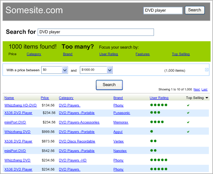This screenshot has height=174, width=213.
Task: Click the Top Selling sort arrow
Action: (x=207, y=98)
